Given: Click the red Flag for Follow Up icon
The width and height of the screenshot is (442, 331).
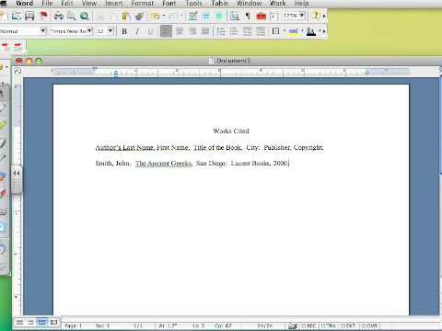Looking at the screenshot, I should [x=43, y=16].
